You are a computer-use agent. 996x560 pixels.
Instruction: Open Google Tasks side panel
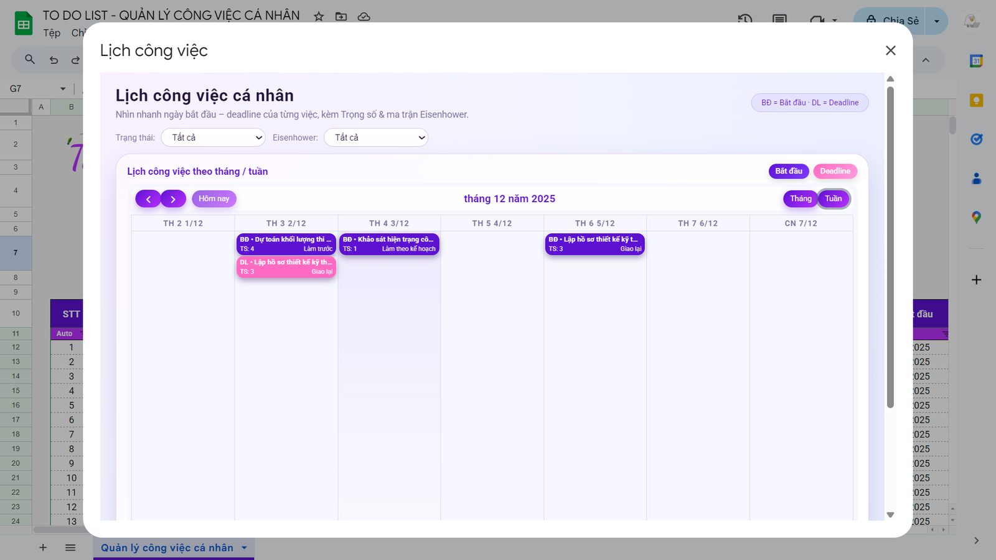[976, 139]
